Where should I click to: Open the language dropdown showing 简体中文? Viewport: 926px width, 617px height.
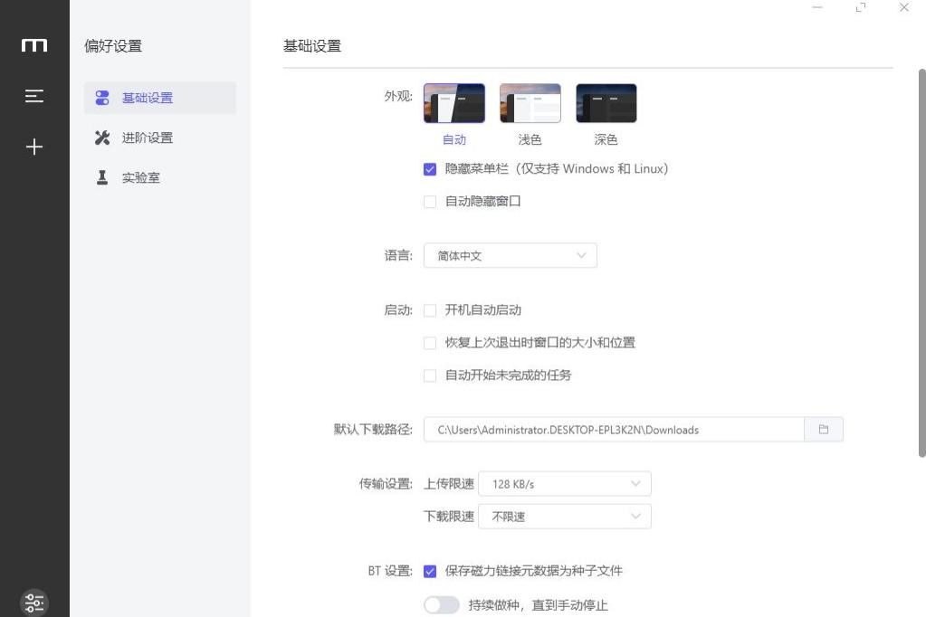tap(510, 255)
